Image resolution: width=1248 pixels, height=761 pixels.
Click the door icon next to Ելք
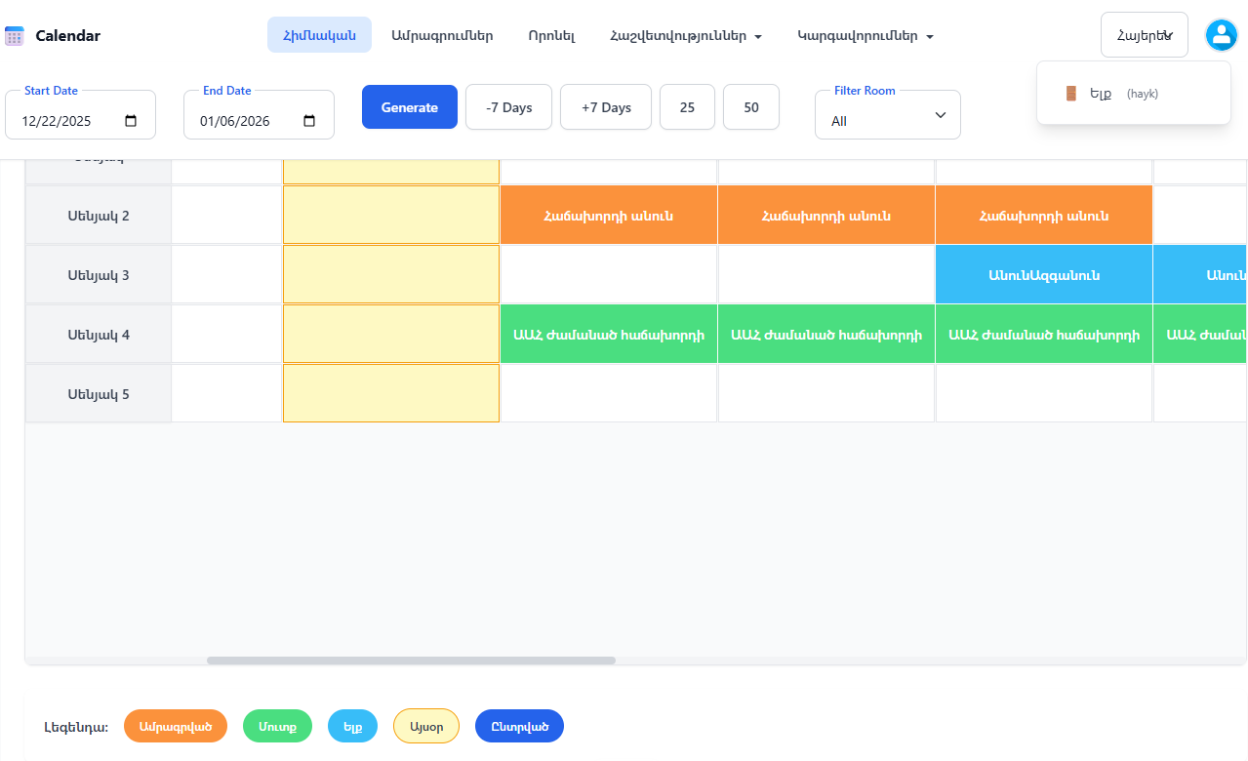tap(1070, 94)
